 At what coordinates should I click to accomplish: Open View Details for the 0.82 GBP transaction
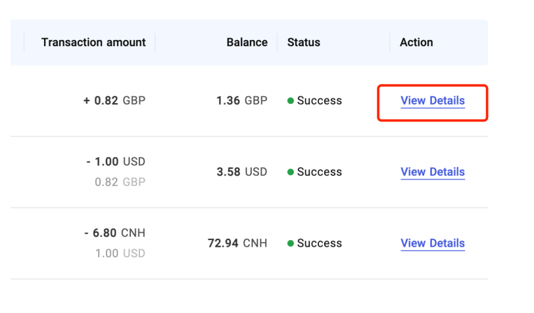click(432, 101)
